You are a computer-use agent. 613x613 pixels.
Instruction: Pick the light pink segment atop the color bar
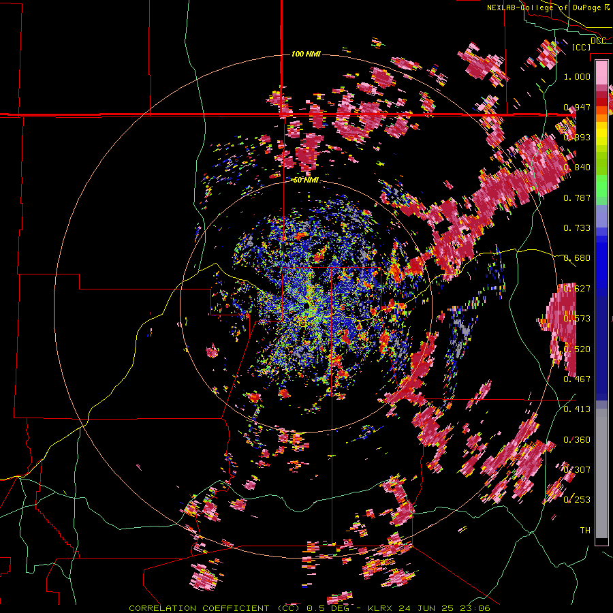(601, 72)
